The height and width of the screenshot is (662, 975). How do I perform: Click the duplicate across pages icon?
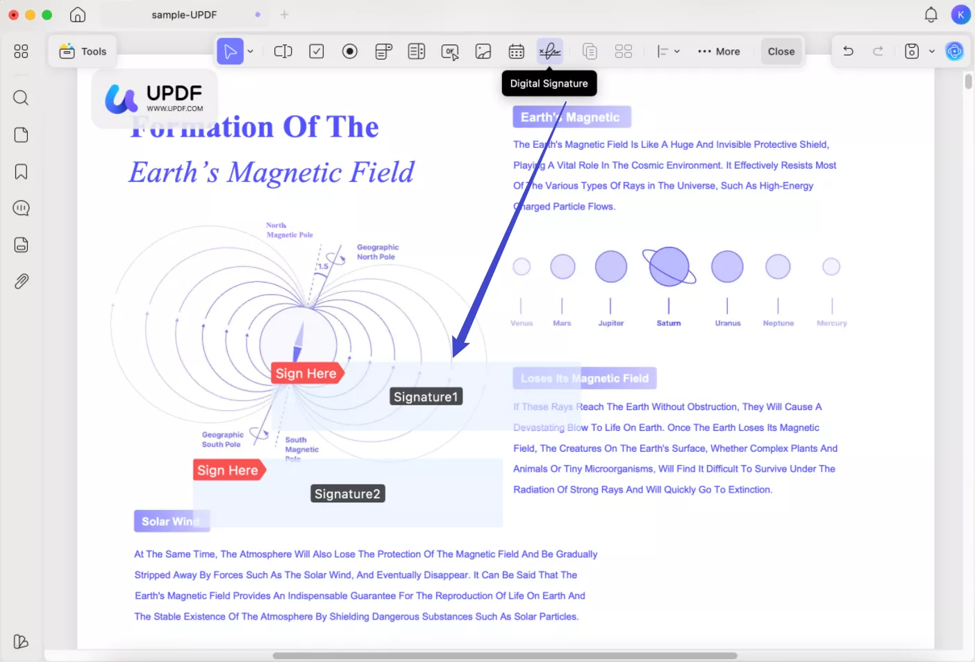[590, 51]
